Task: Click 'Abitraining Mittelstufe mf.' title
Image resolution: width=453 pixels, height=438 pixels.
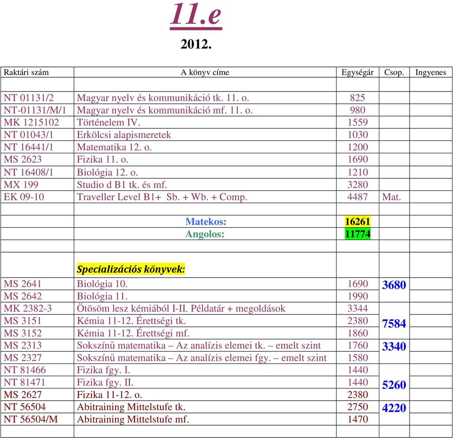Action: click(x=133, y=420)
